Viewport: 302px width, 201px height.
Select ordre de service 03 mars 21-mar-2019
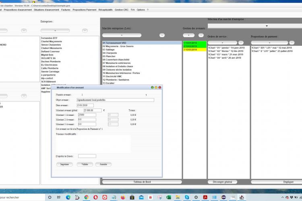229,54
